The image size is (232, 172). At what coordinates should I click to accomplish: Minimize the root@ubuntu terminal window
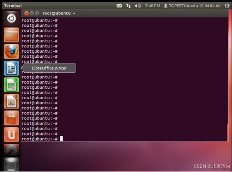click(x=31, y=13)
